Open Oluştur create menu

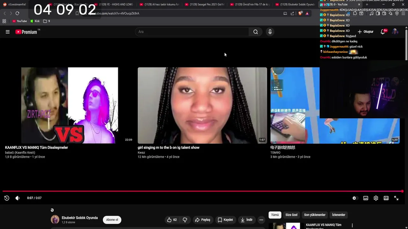(365, 32)
